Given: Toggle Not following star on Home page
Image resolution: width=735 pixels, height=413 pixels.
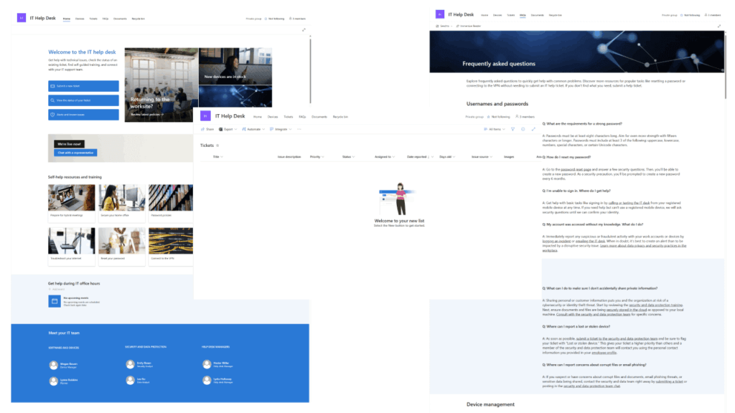Looking at the screenshot, I should [x=266, y=19].
